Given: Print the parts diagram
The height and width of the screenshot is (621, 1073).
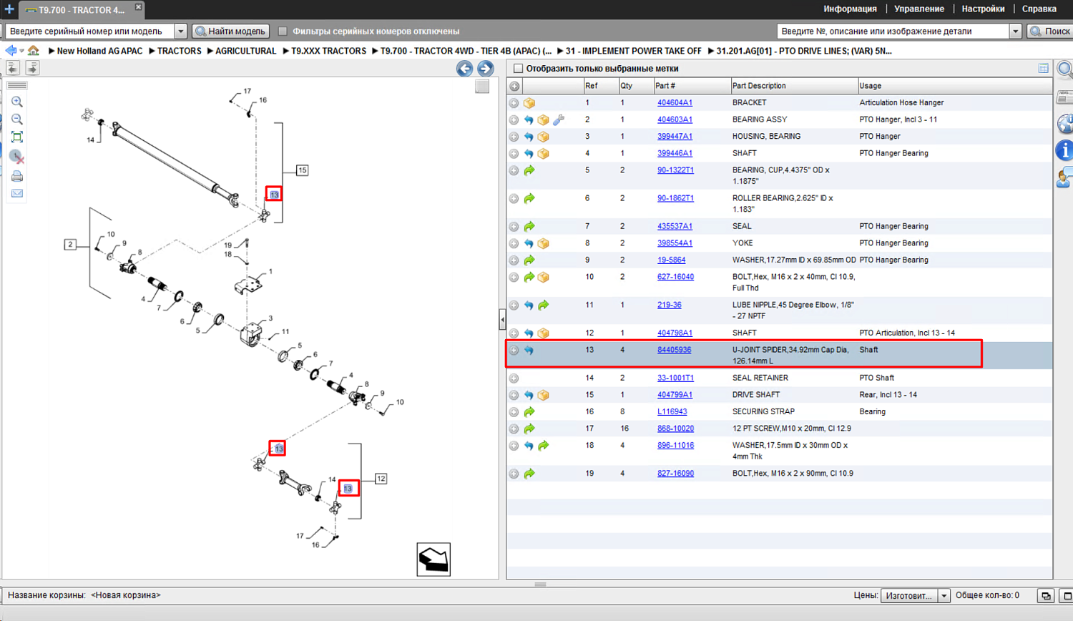Looking at the screenshot, I should click(x=17, y=176).
